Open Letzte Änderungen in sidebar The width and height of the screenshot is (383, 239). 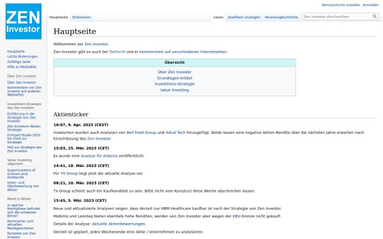(22, 57)
